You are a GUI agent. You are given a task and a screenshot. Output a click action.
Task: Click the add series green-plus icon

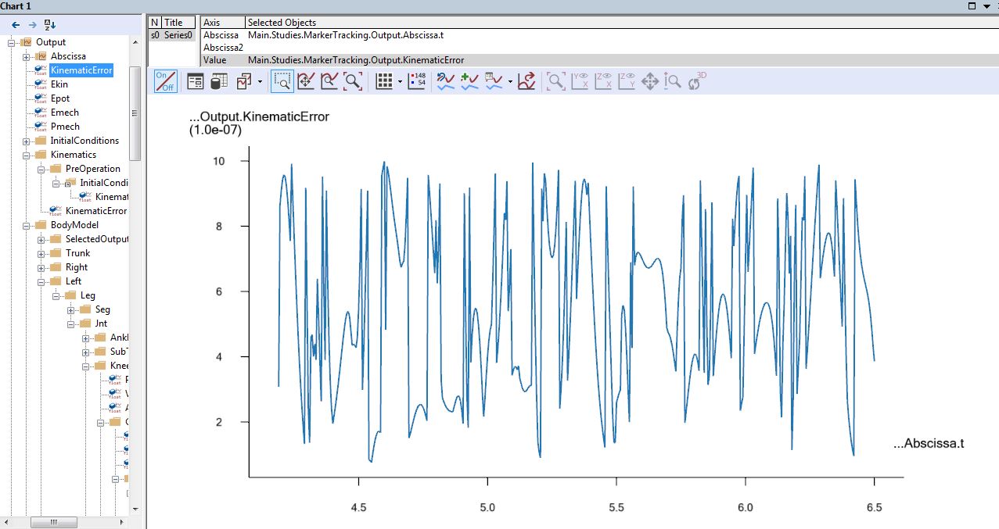[469, 80]
